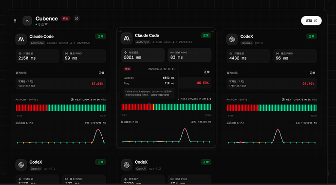
Task: Select model name claude-sonnet-4-5-20250929
Action: 69,43
